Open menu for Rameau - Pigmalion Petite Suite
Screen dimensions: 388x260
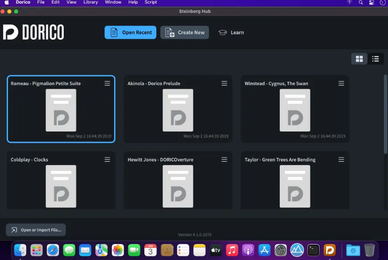pos(107,83)
